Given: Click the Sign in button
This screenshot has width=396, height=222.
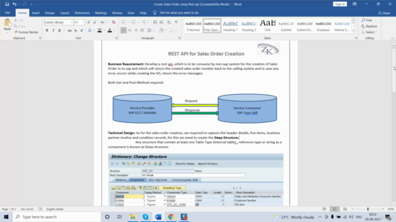Looking at the screenshot, I should (340, 4).
